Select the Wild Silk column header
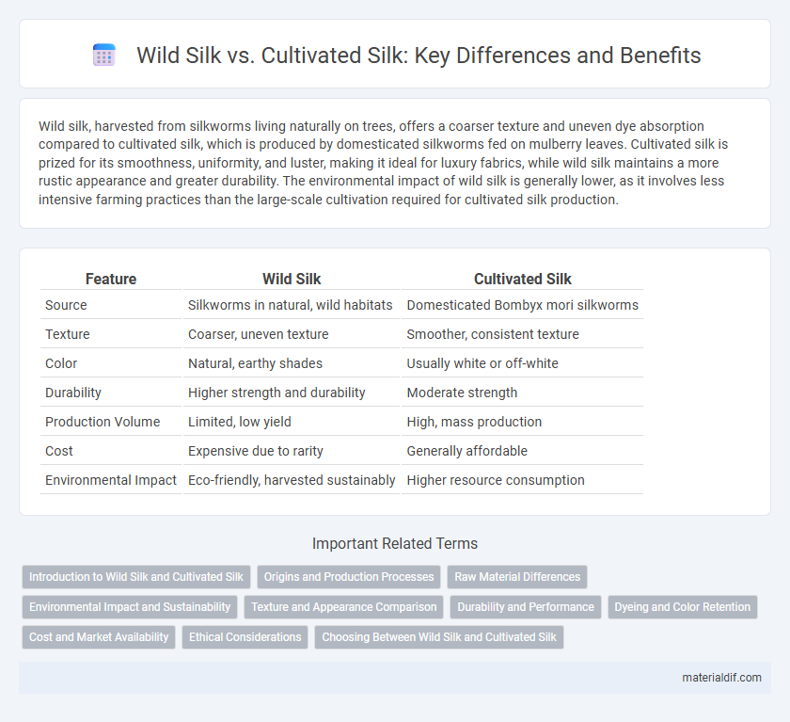Image resolution: width=790 pixels, height=722 pixels. 292,279
